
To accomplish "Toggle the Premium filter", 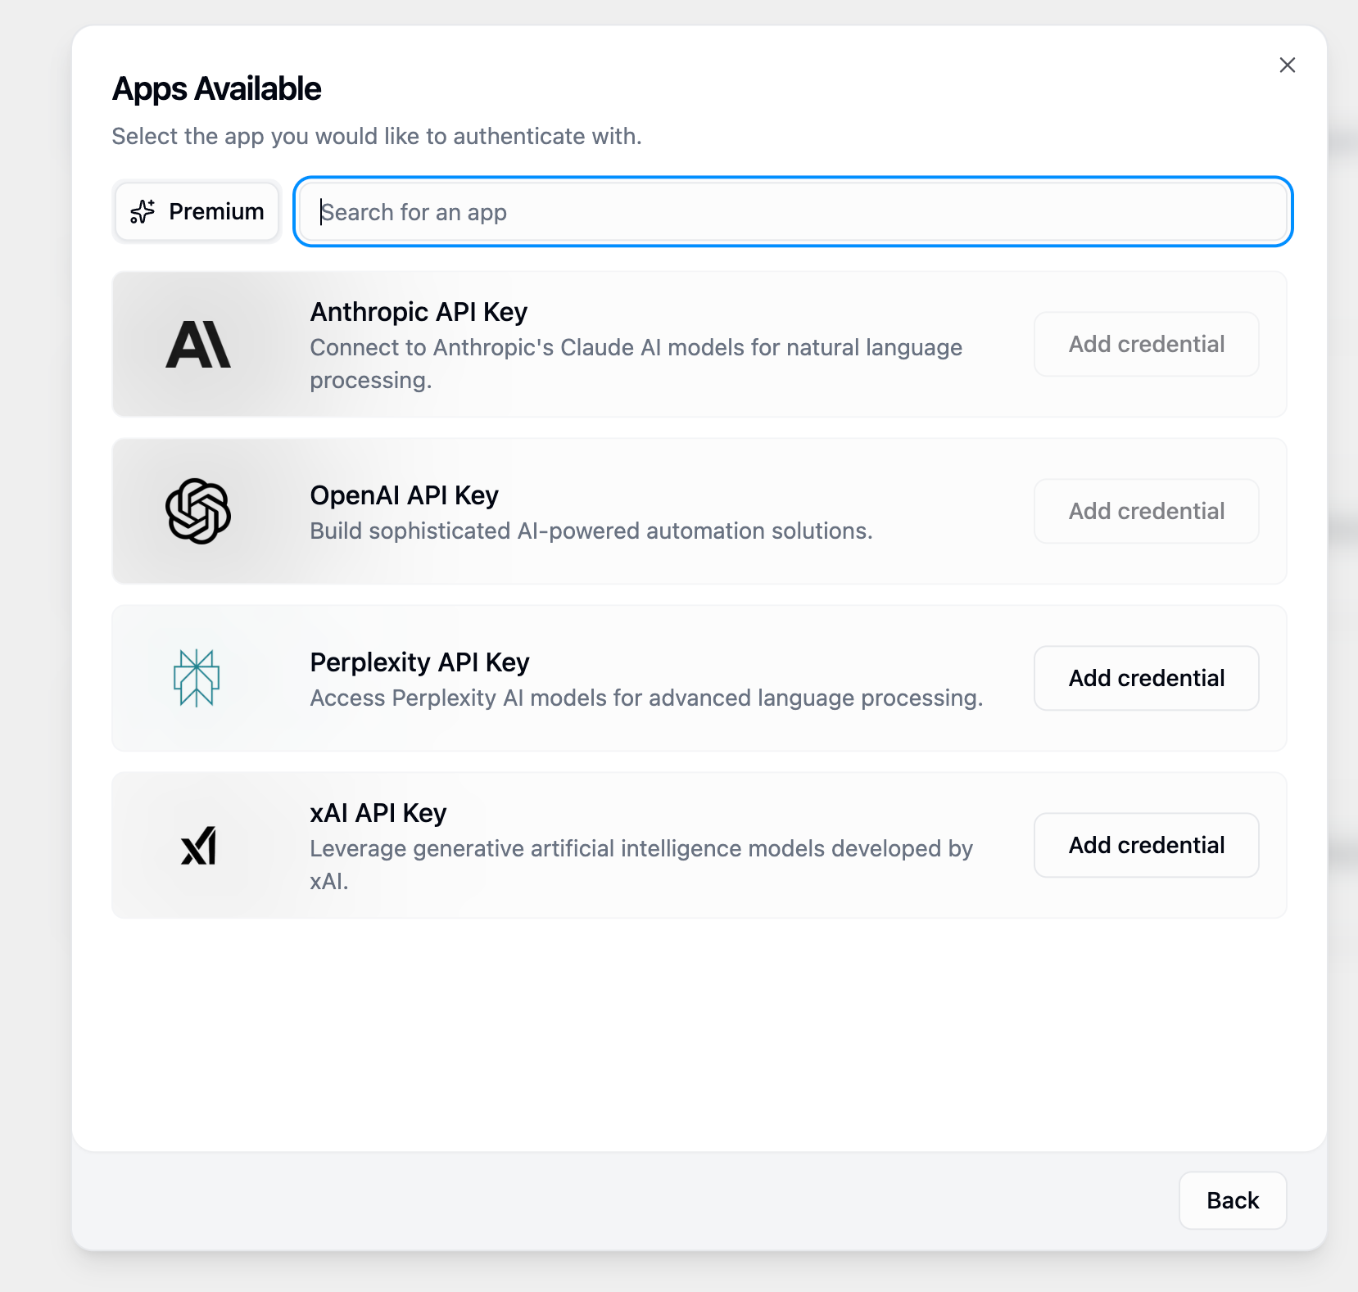I will click(x=197, y=211).
